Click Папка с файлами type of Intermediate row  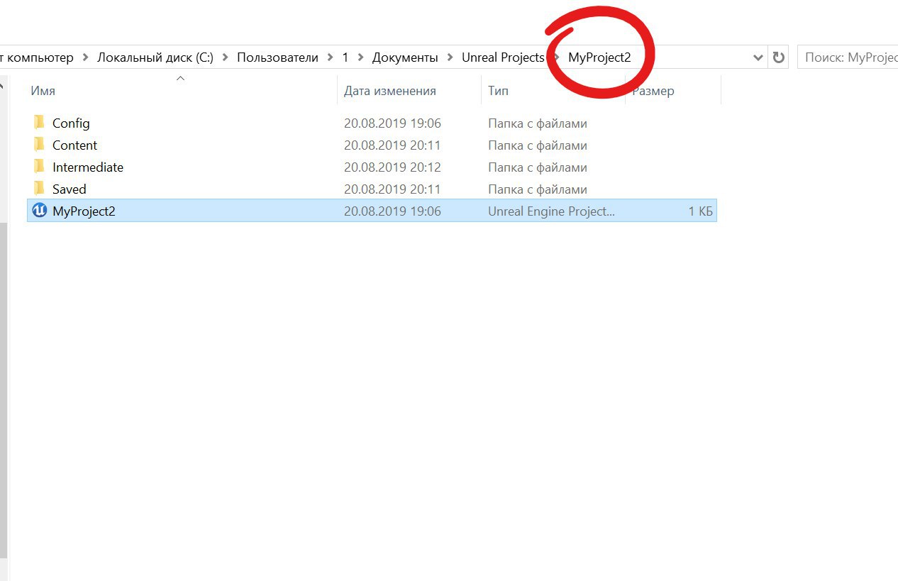click(538, 167)
